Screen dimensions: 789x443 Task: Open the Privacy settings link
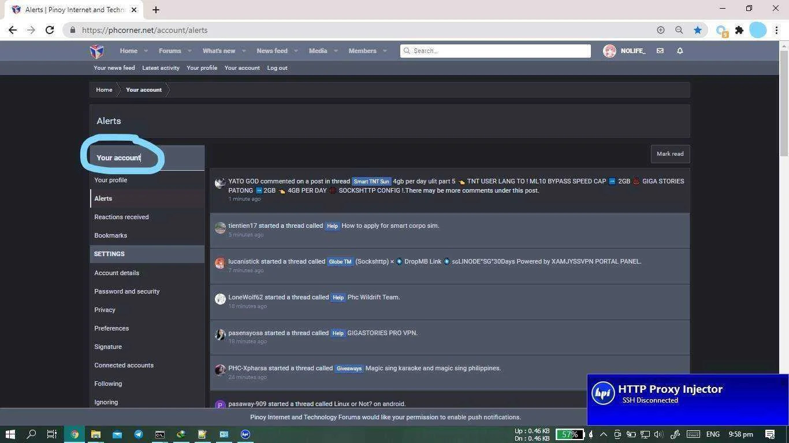pos(105,310)
